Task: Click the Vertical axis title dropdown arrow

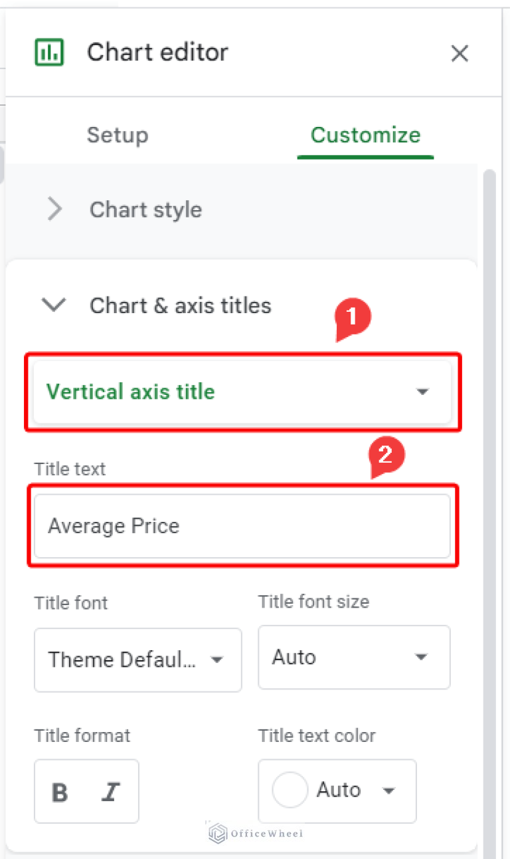Action: click(422, 392)
